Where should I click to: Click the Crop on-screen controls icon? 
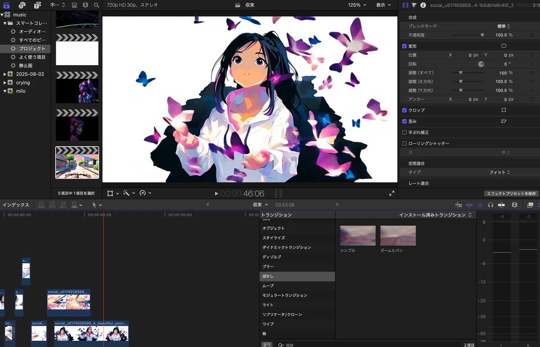coord(504,110)
